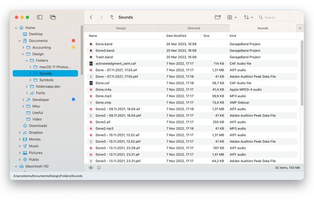The image size is (314, 200).
Task: Switch to the Design tab
Action: tap(121, 28)
